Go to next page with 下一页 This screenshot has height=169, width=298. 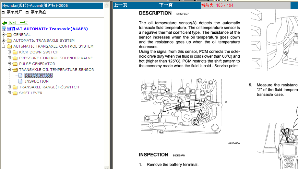(x=166, y=5)
